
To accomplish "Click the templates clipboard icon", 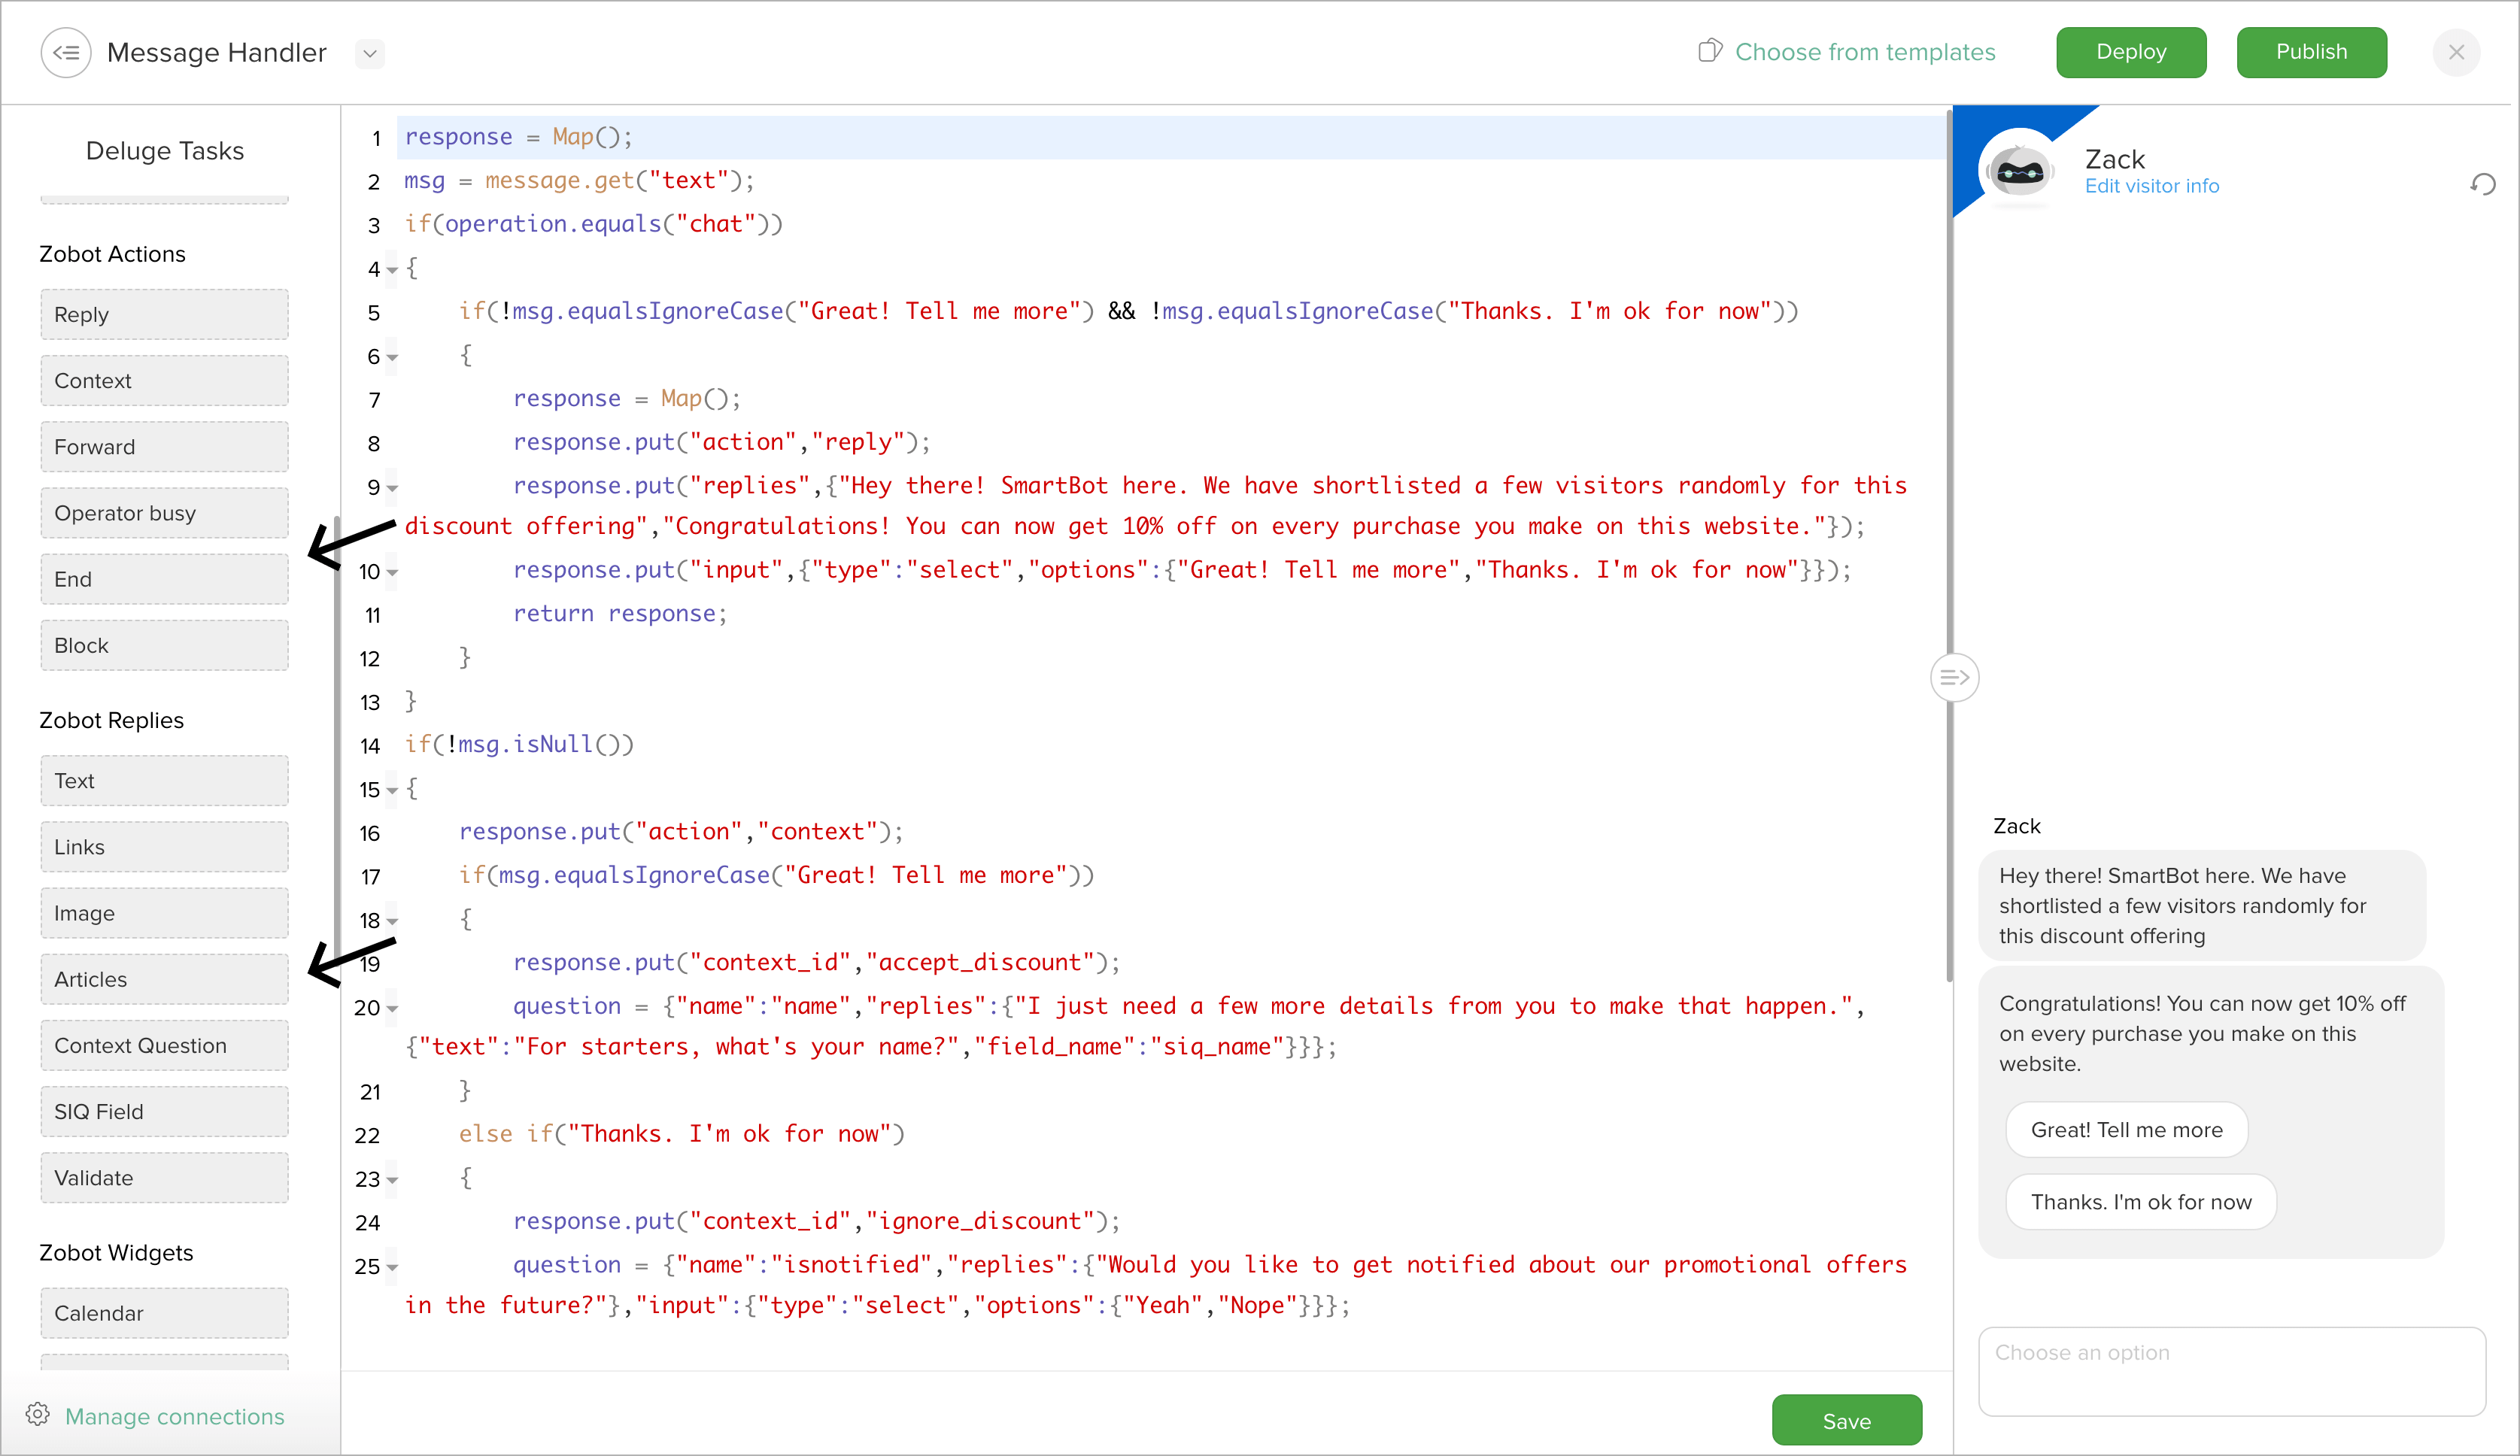I will [x=1709, y=51].
